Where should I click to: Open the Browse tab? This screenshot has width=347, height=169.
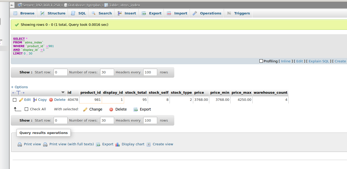pyautogui.click(x=24, y=13)
